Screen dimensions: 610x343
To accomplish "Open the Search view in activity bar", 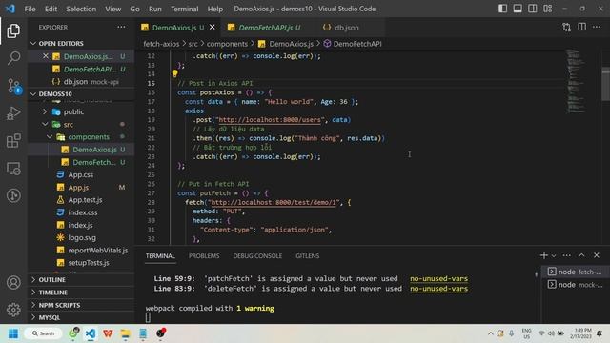I will point(13,58).
